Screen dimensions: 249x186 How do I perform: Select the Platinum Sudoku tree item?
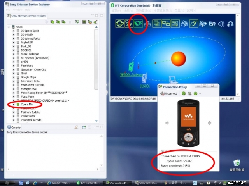30,112
